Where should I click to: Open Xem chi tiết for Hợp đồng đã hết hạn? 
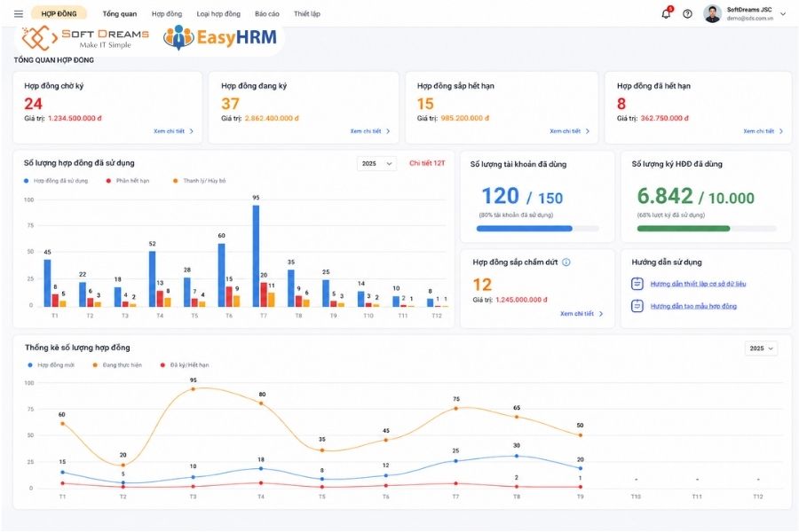coord(759,131)
